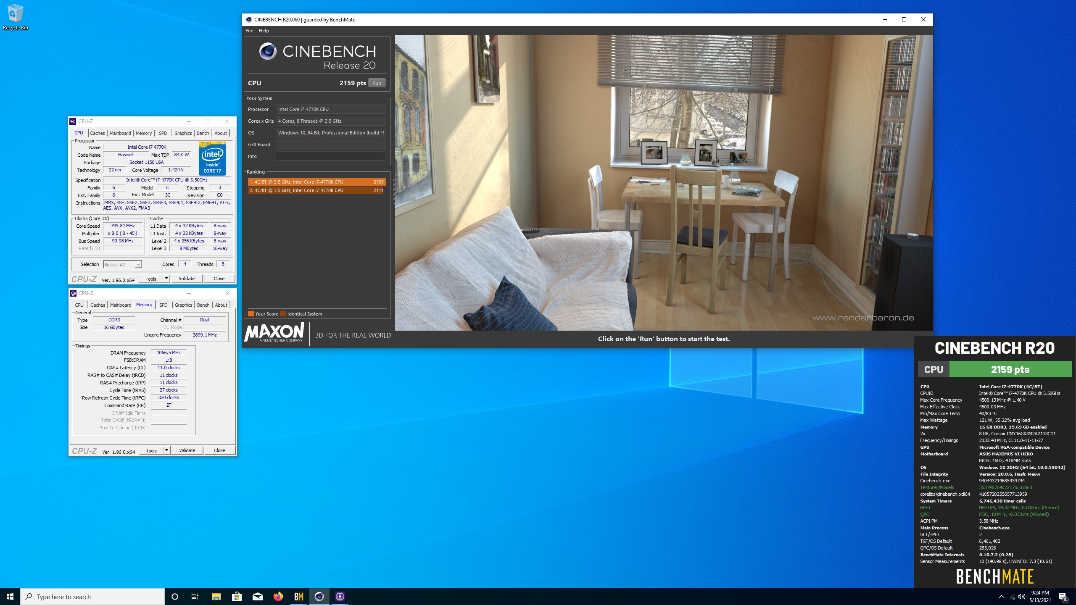Open Cortana circle icon on taskbar
The height and width of the screenshot is (605, 1076).
coord(175,597)
